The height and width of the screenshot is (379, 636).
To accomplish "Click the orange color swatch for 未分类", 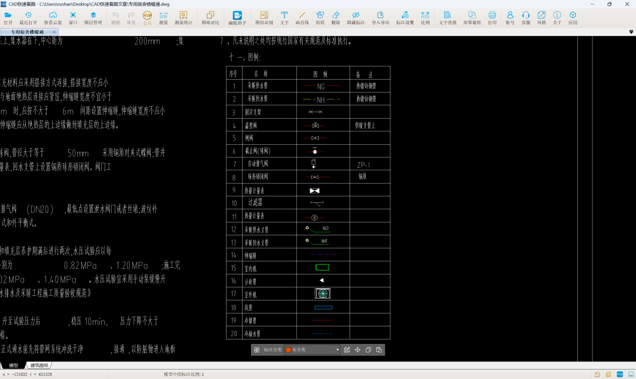I will point(288,350).
